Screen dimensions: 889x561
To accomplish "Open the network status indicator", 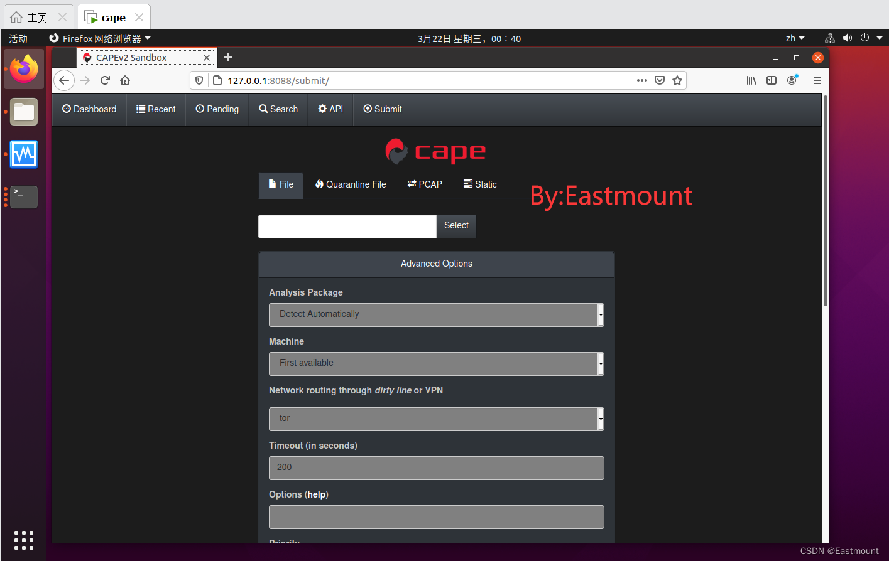I will tap(830, 38).
